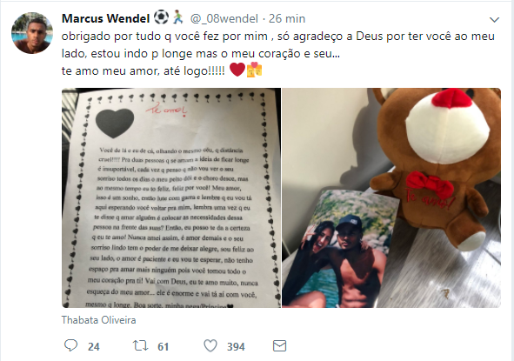514x361 pixels.
Task: Click the kissing couple emoji in tweet
Action: (x=254, y=70)
